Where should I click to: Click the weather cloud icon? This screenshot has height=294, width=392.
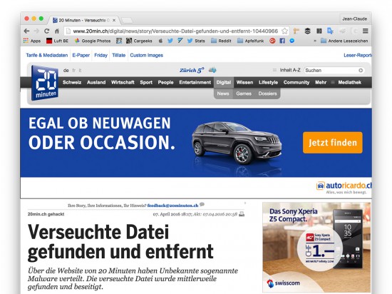[212, 70]
